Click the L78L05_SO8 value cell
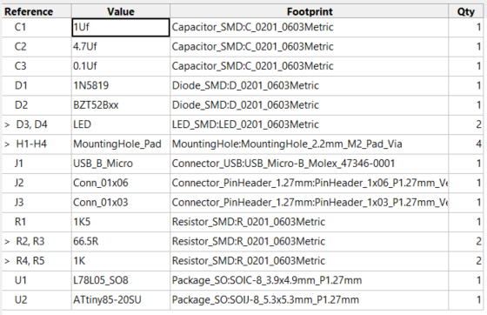Image resolution: width=487 pixels, height=315 pixels. coord(121,280)
